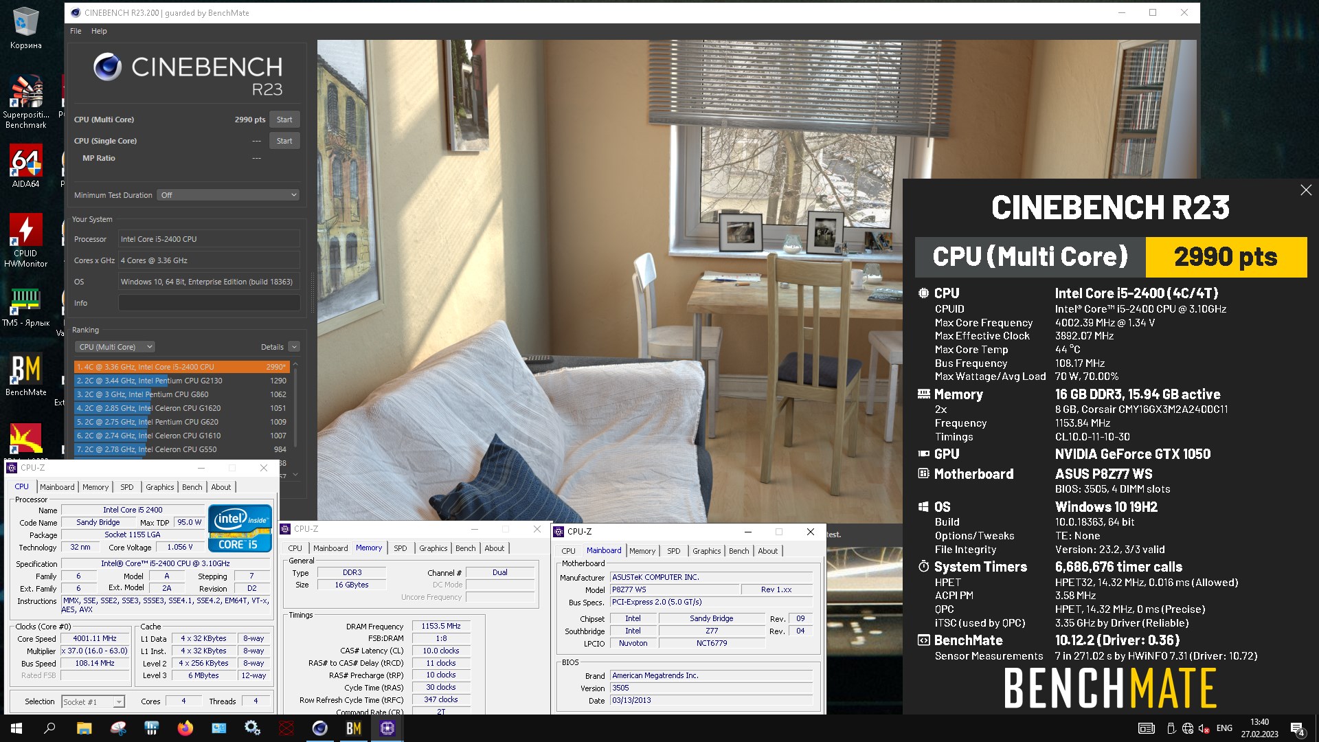Click the Info input field in Your System
The width and height of the screenshot is (1319, 742).
click(209, 303)
